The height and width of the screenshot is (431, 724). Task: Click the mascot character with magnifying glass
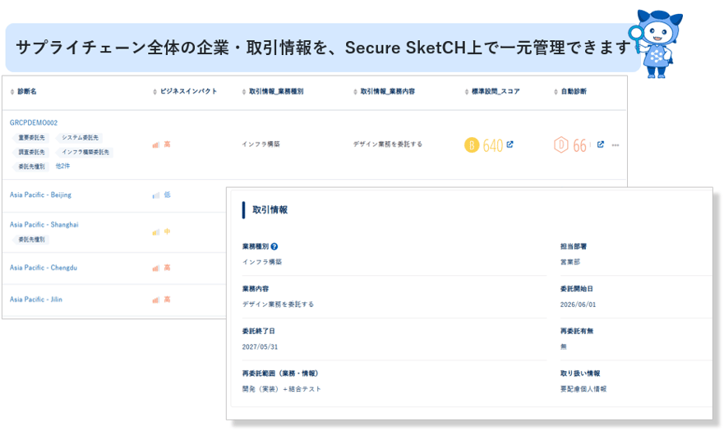tap(656, 44)
